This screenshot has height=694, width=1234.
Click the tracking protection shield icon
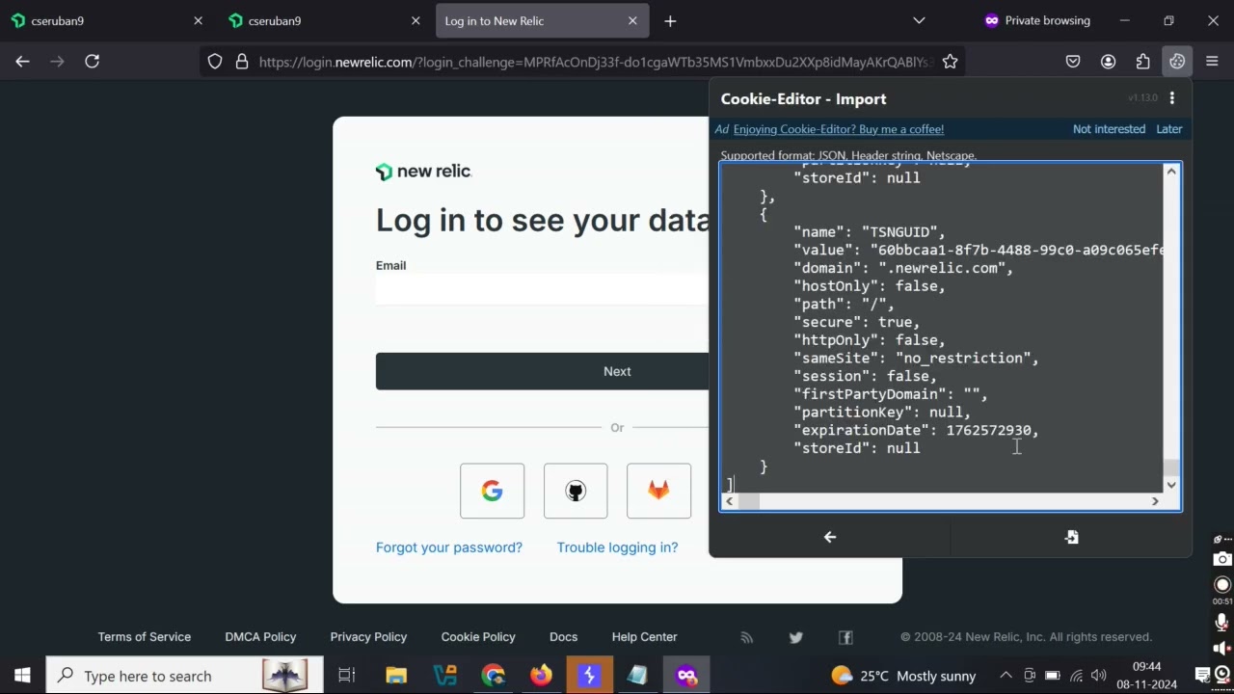215,62
